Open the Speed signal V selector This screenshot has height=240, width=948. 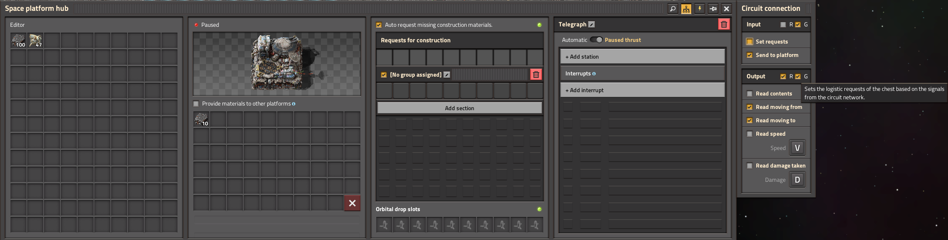(x=797, y=148)
